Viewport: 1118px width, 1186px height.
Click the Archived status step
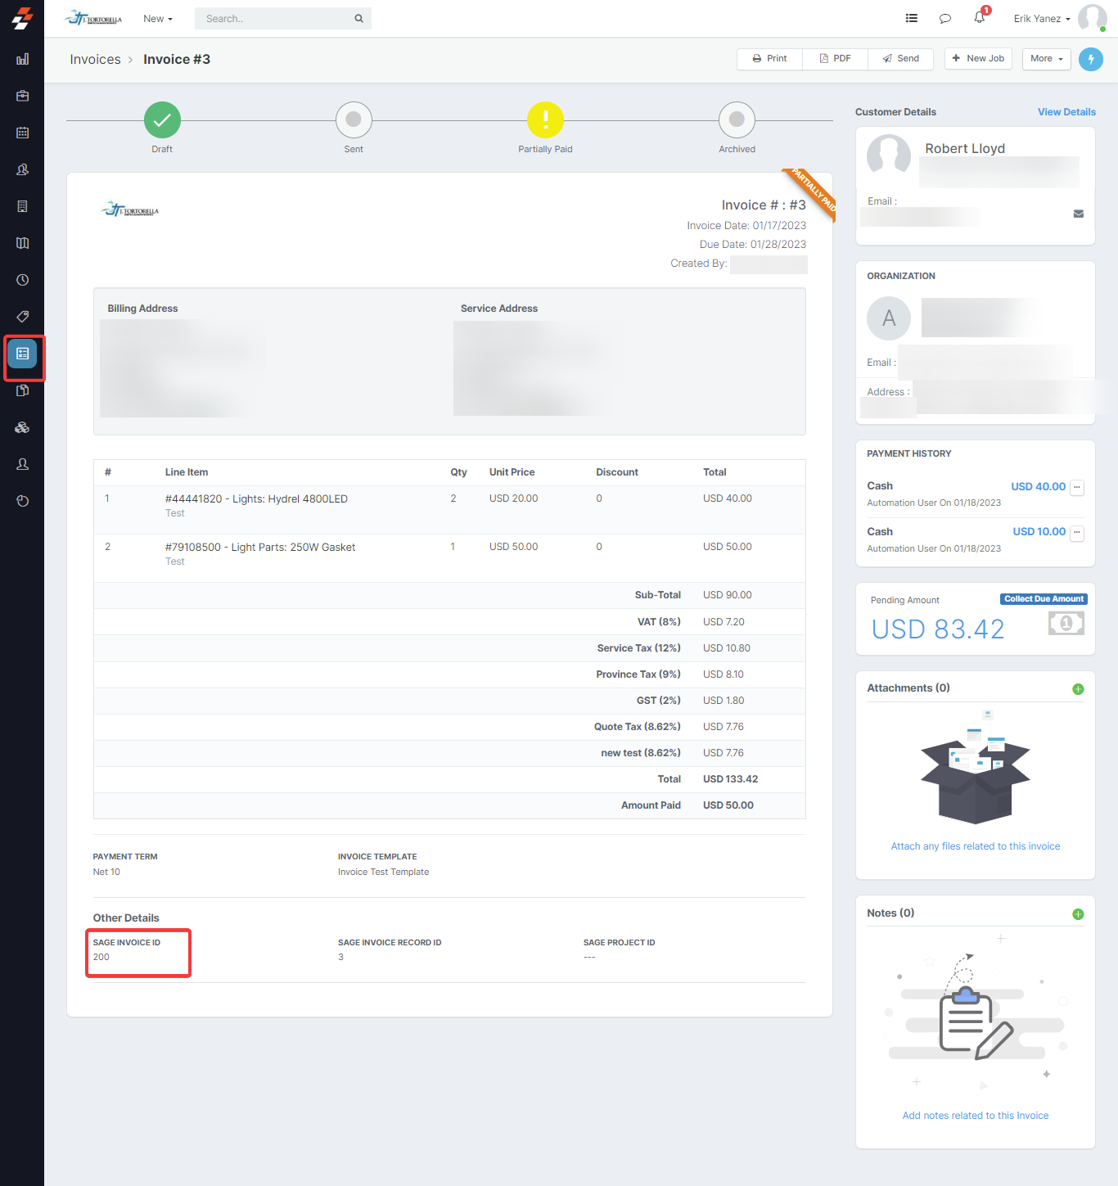[737, 120]
